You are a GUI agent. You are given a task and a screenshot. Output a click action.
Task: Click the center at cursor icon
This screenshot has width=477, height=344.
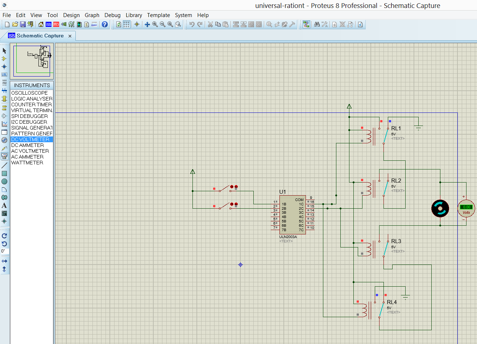(137, 24)
